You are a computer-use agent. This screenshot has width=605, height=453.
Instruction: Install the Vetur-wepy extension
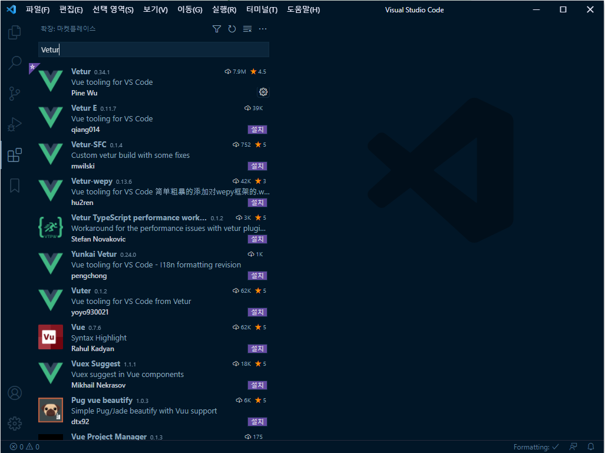(257, 203)
